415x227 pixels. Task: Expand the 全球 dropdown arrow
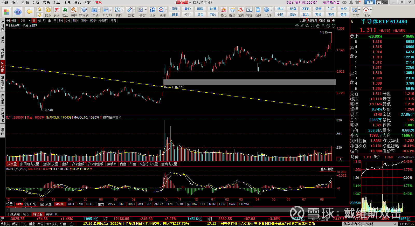click(x=272, y=10)
